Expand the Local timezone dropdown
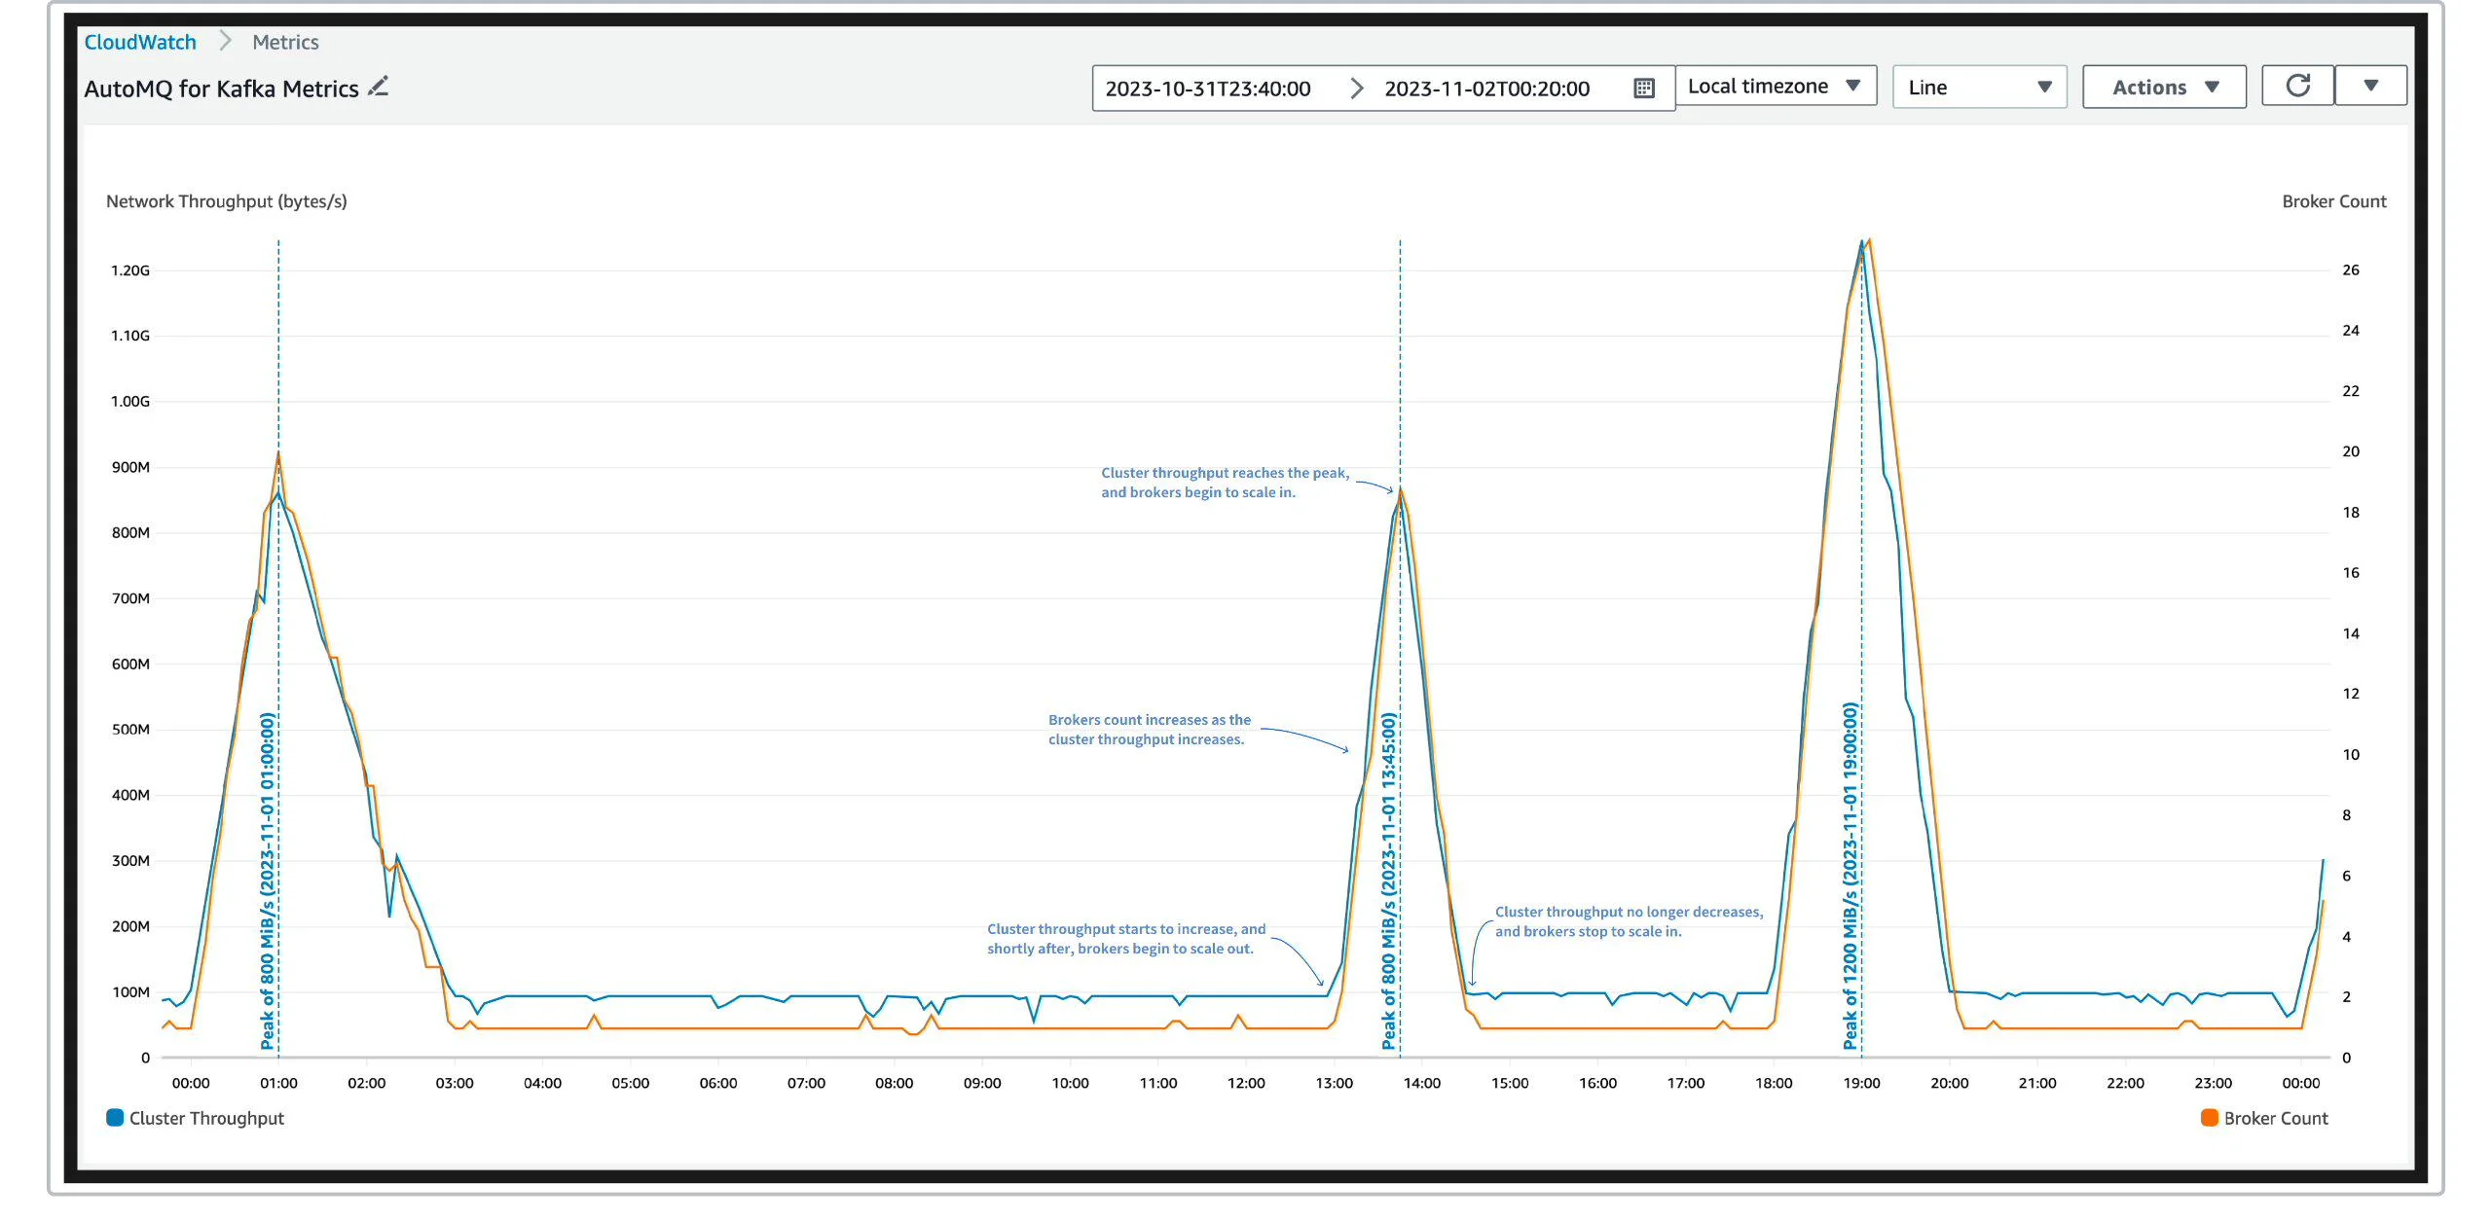This screenshot has width=2492, height=1222. [1775, 87]
